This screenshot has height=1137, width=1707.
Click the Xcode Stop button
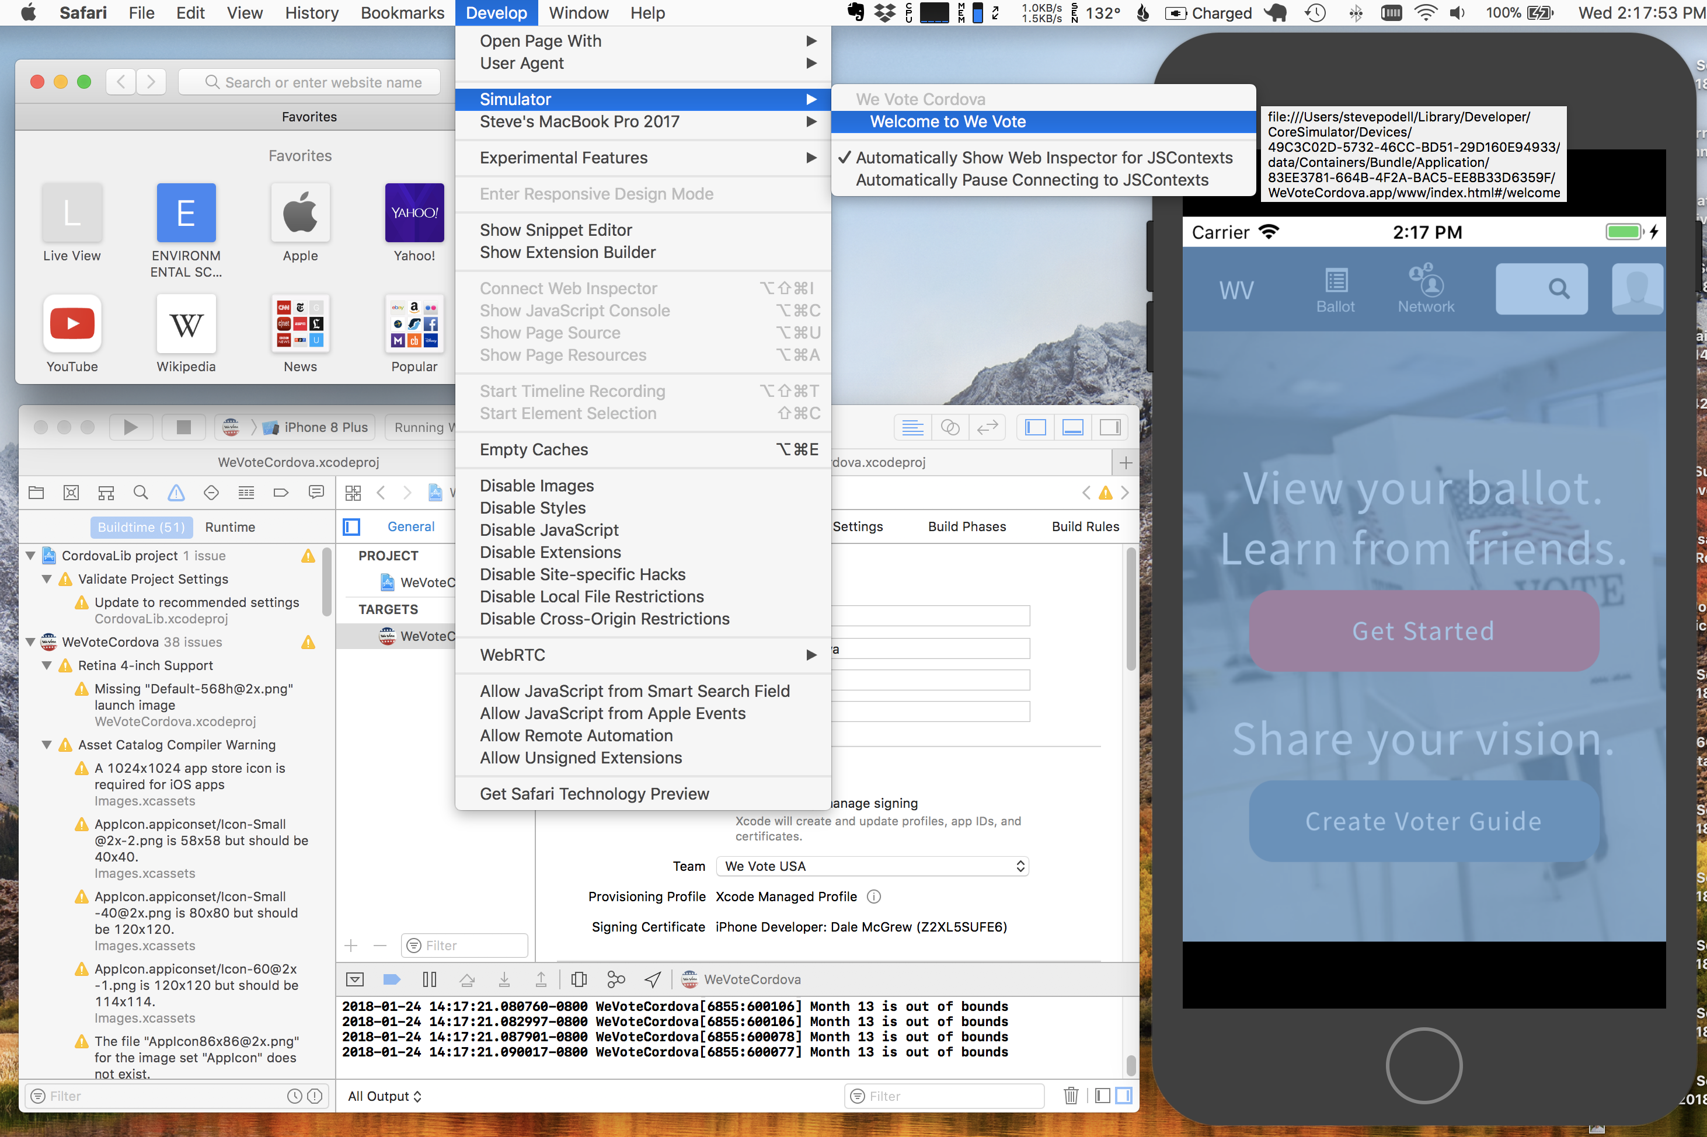(x=183, y=427)
